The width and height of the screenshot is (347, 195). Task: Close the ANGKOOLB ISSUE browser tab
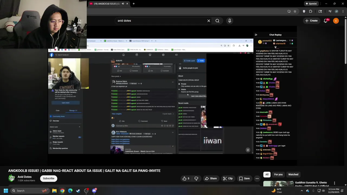coord(127,4)
